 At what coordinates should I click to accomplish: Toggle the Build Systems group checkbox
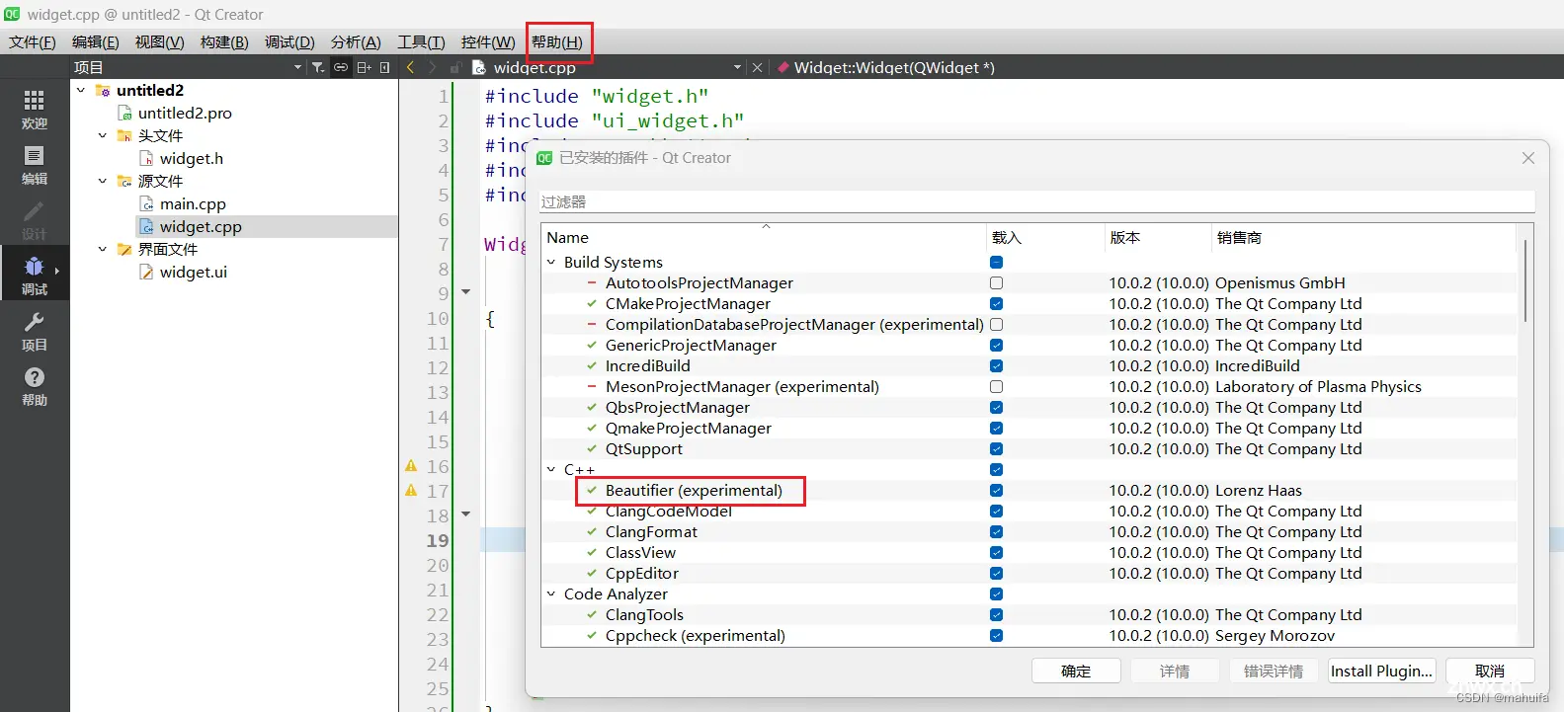(996, 262)
